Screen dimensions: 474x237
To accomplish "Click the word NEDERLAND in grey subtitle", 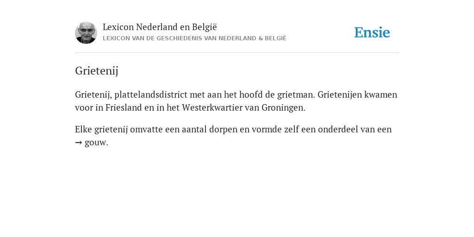I will (x=236, y=38).
